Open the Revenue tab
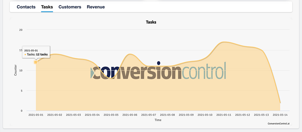Screen dimensions: 302x132 click(x=96, y=7)
